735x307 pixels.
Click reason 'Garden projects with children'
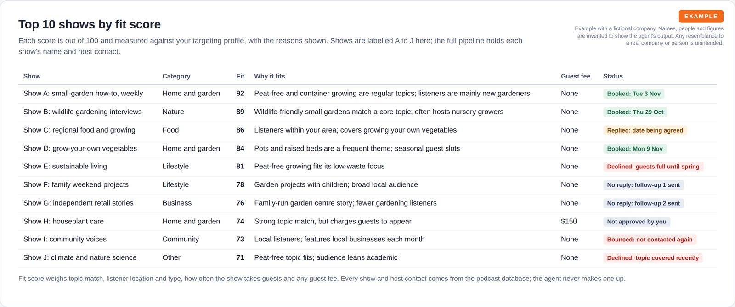336,185
